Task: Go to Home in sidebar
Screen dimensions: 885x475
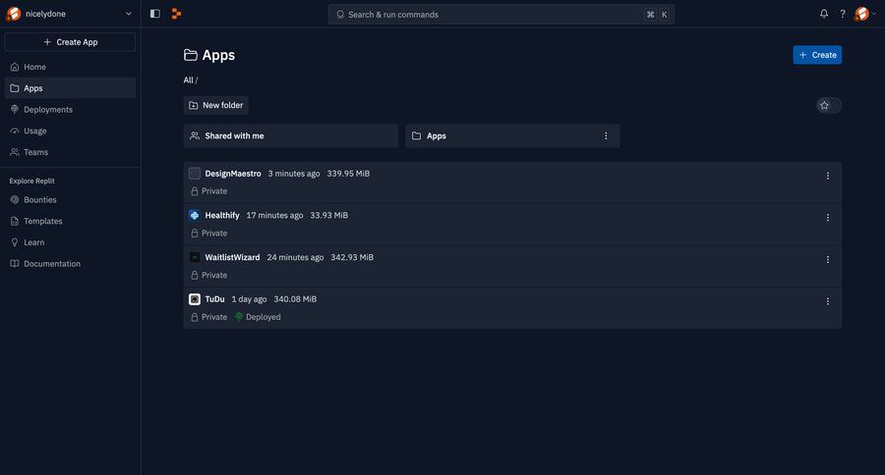Action: click(70, 67)
